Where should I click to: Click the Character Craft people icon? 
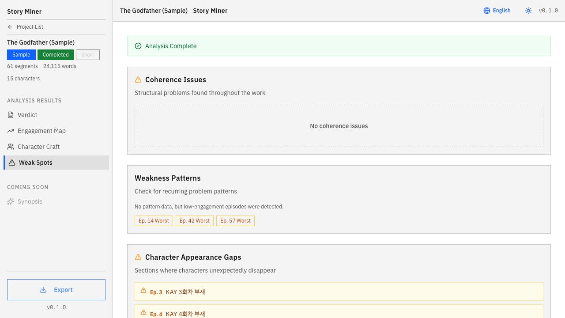pos(11,147)
